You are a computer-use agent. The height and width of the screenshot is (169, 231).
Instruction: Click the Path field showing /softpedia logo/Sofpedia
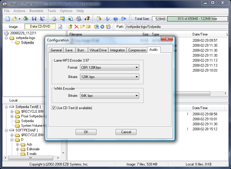pyautogui.click(x=177, y=27)
